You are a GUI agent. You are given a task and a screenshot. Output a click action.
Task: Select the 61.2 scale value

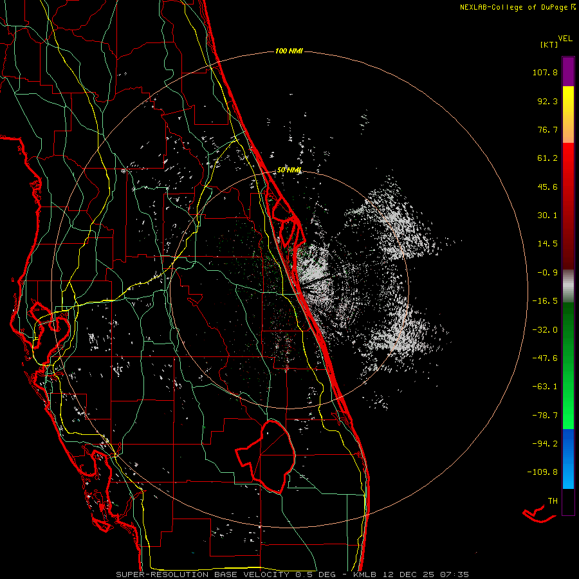tap(547, 158)
